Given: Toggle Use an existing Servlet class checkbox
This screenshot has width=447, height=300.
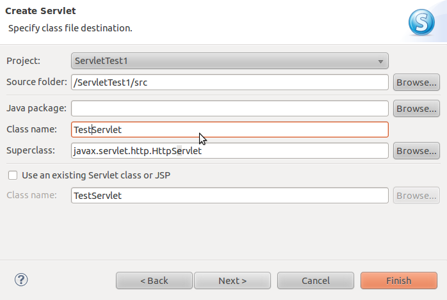Looking at the screenshot, I should [13, 175].
